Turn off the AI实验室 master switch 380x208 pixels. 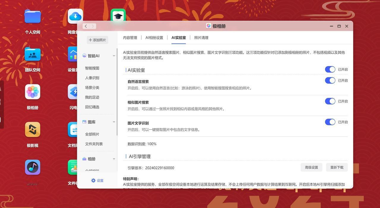point(330,69)
